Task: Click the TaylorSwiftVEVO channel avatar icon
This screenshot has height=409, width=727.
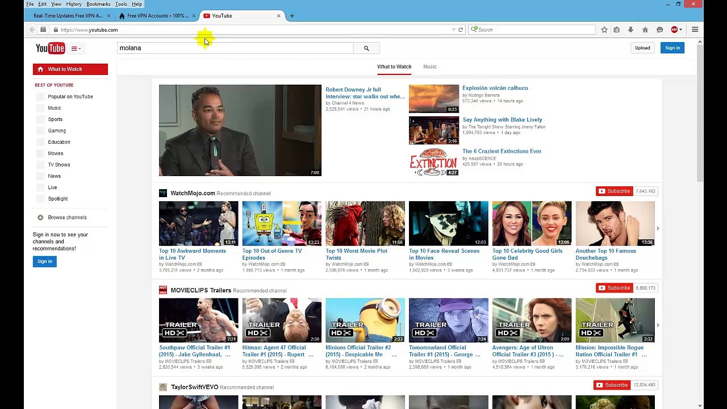Action: 163,387
